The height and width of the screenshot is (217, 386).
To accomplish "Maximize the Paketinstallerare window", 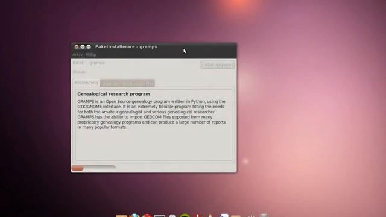I will coord(89,47).
